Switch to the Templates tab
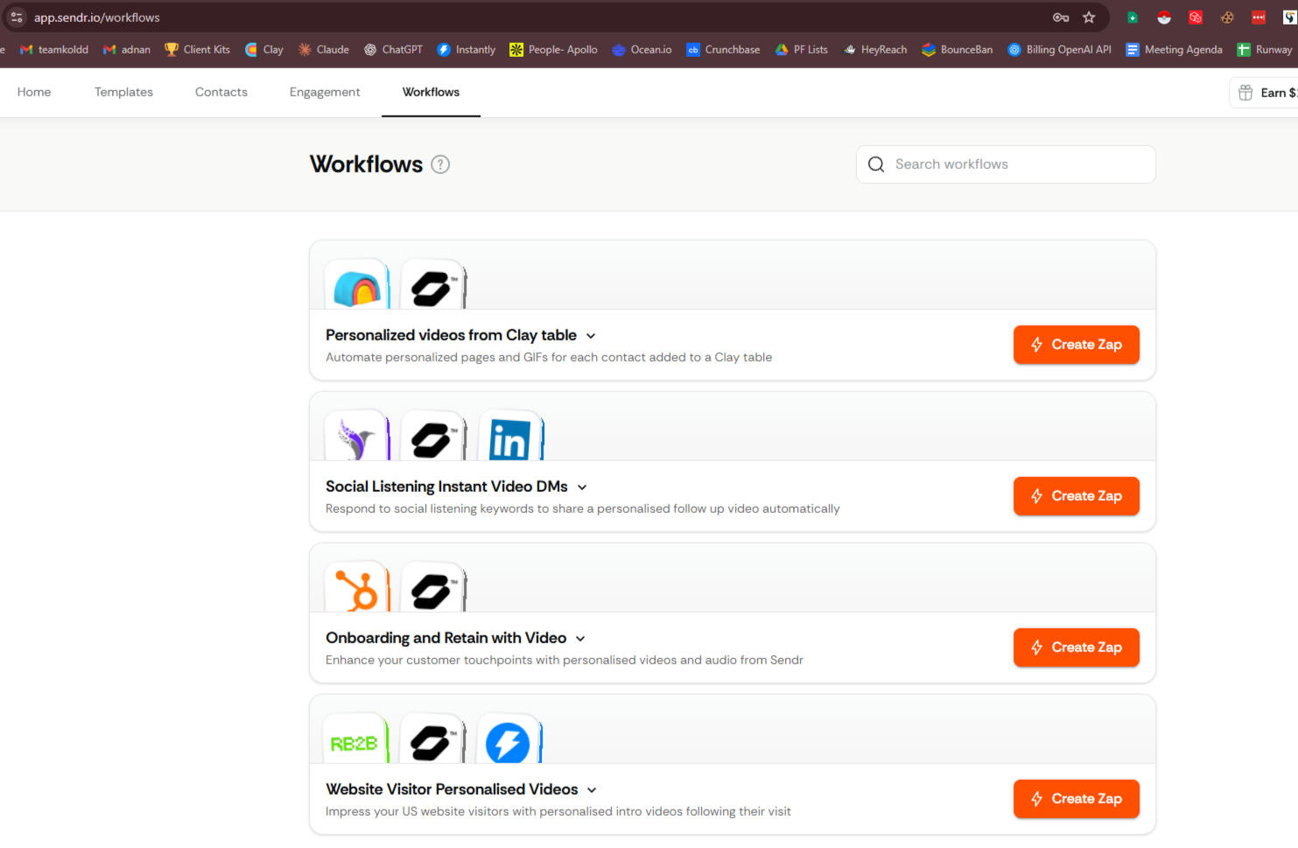Viewport: 1298px width, 848px height. coord(123,92)
